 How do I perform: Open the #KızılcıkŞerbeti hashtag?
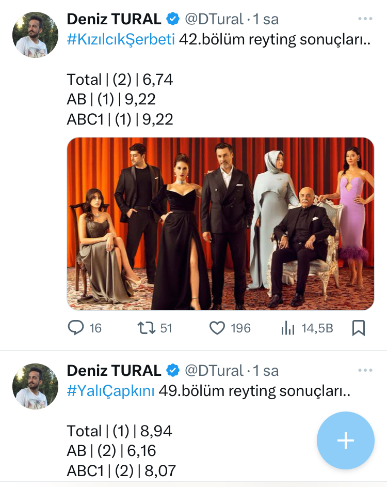[x=121, y=40]
